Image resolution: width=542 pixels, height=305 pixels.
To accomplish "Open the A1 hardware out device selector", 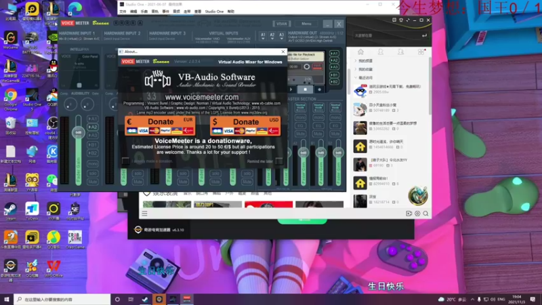I will tap(263, 36).
